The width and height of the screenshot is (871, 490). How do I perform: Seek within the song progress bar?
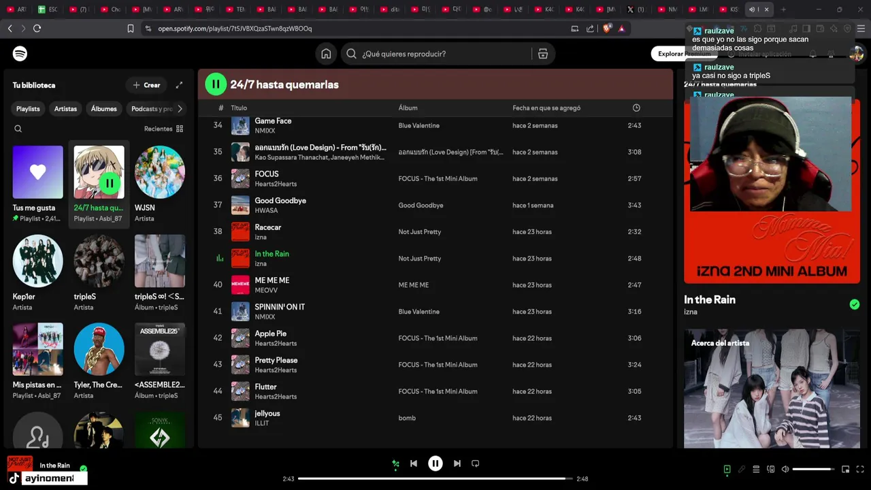pyautogui.click(x=435, y=478)
